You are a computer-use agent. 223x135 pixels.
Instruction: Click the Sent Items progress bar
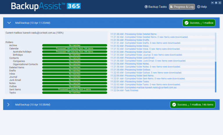[x=74, y=90]
